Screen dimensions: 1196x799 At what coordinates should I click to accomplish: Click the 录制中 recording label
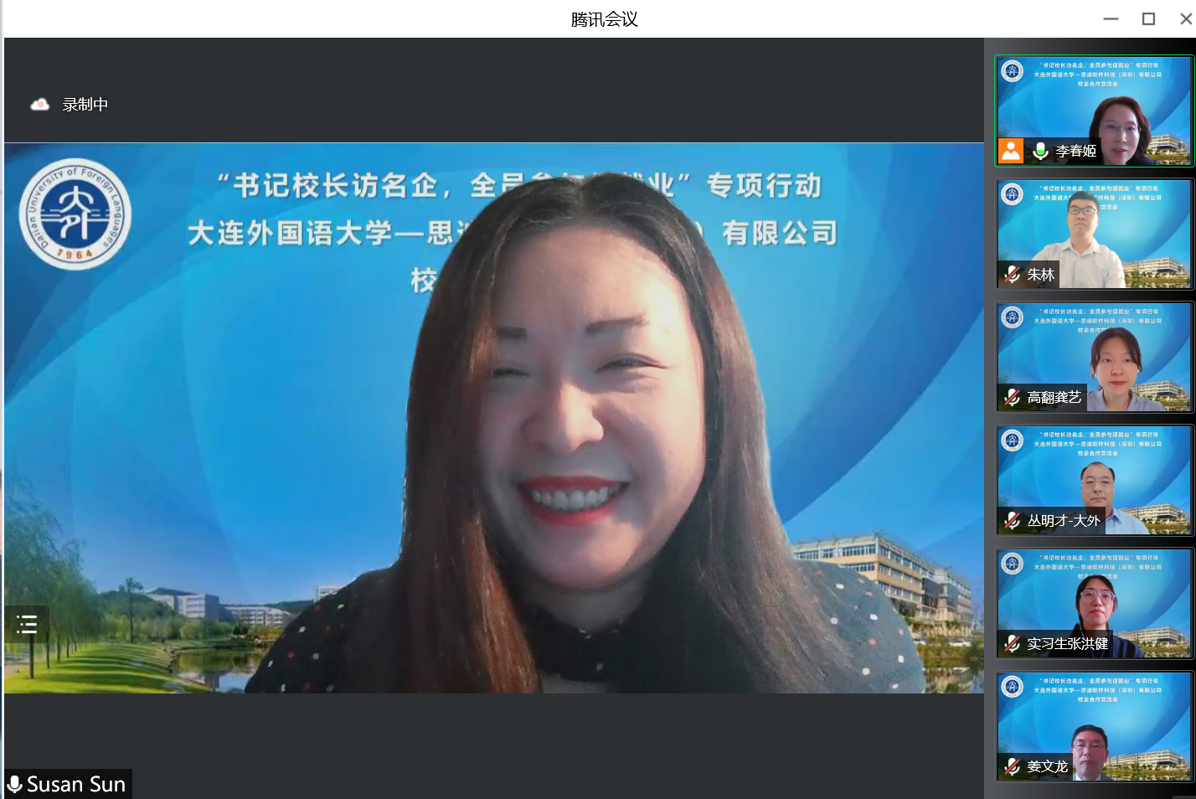85,105
